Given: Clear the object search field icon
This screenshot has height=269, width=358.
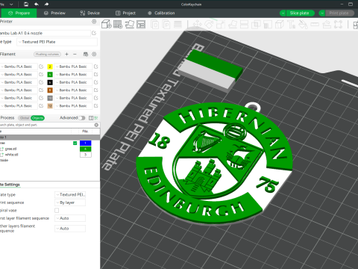Looking at the screenshot, I should click(x=96, y=125).
